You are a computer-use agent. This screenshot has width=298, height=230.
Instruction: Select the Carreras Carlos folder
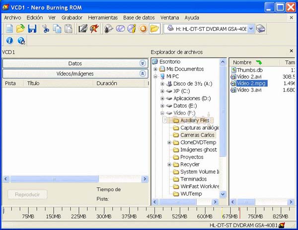tap(197, 135)
